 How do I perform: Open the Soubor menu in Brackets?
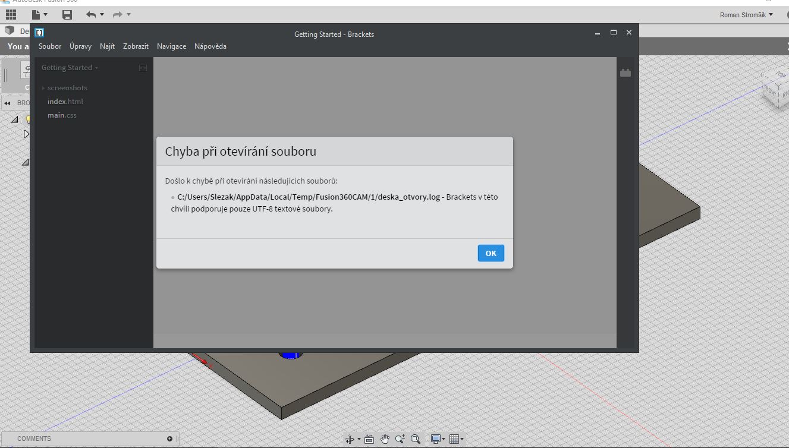click(x=50, y=46)
